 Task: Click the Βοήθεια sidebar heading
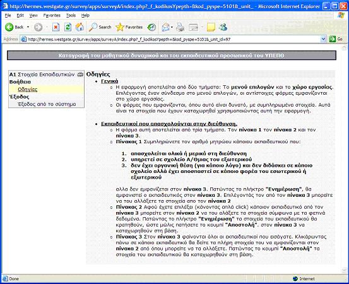click(20, 81)
